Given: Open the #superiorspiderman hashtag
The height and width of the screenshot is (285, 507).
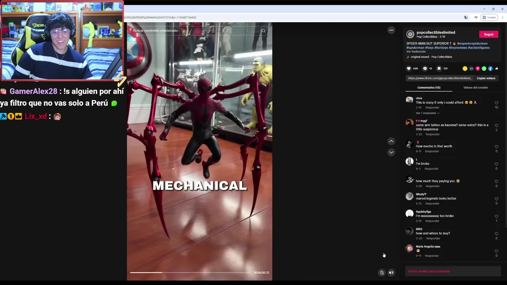Looking at the screenshot, I should pyautogui.click(x=472, y=44).
